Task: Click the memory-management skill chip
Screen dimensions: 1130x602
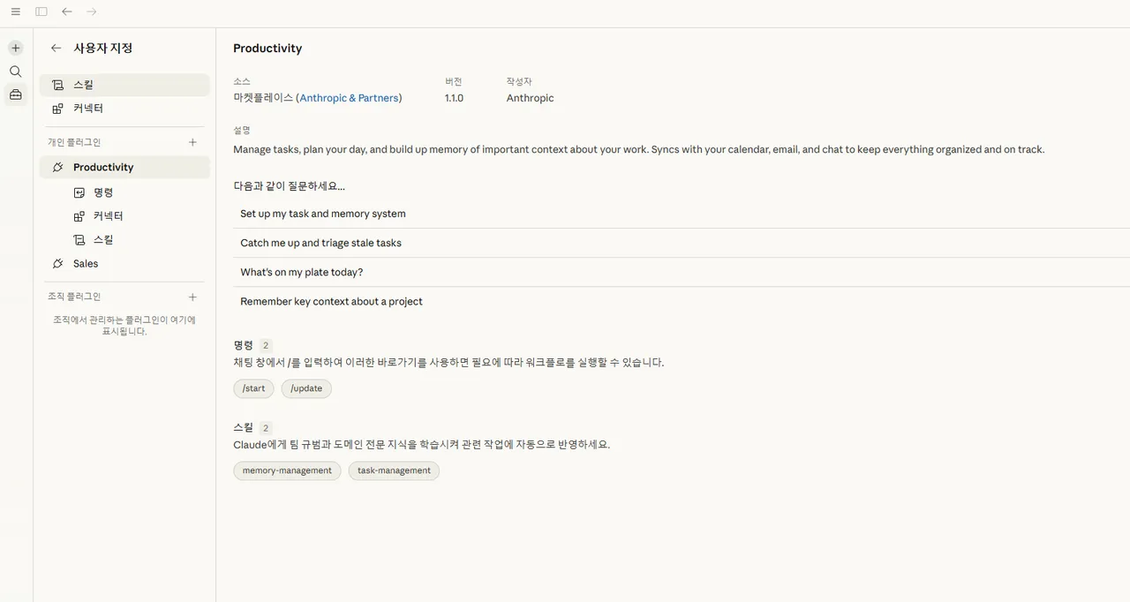Action: [287, 470]
